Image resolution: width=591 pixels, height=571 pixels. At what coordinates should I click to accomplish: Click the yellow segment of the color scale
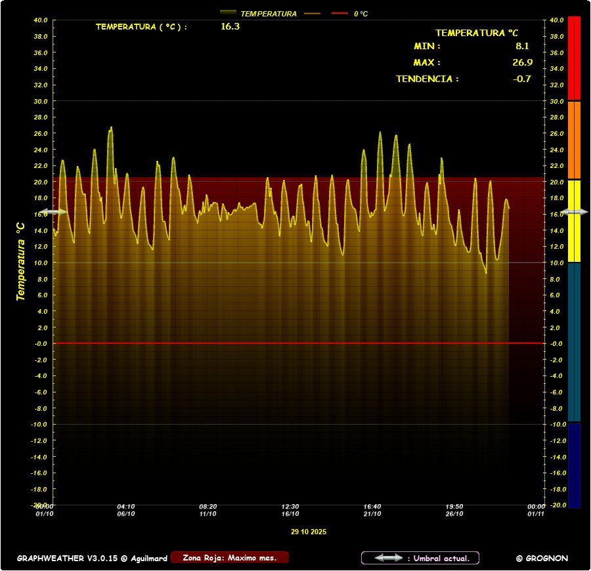(x=574, y=221)
